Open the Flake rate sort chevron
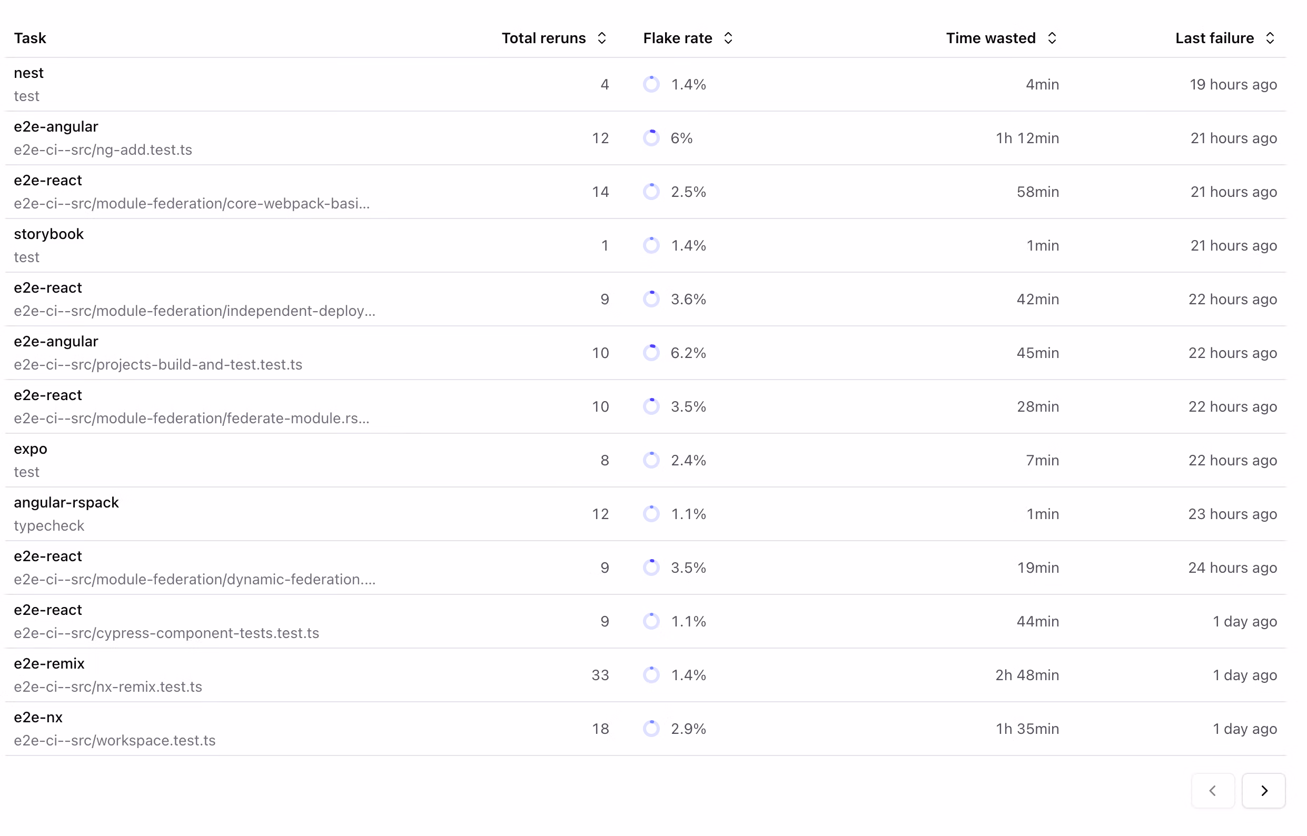 click(729, 37)
